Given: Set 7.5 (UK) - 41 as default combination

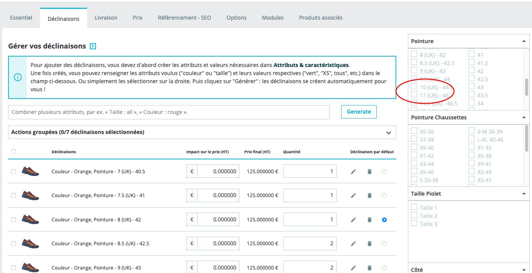Looking at the screenshot, I should click(x=384, y=196).
